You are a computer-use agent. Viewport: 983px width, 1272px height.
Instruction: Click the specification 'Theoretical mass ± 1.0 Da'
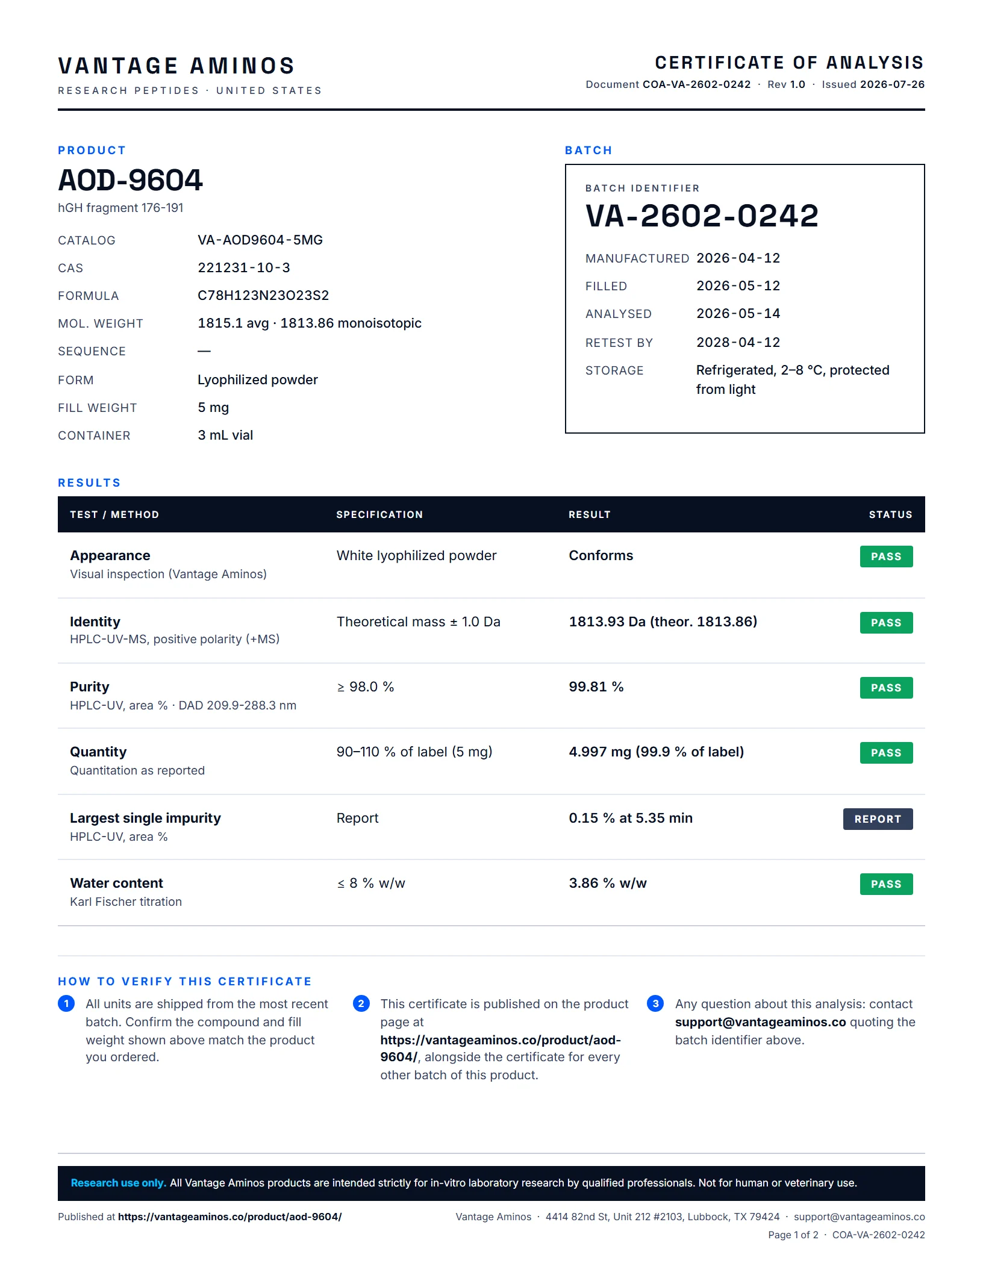pos(419,622)
